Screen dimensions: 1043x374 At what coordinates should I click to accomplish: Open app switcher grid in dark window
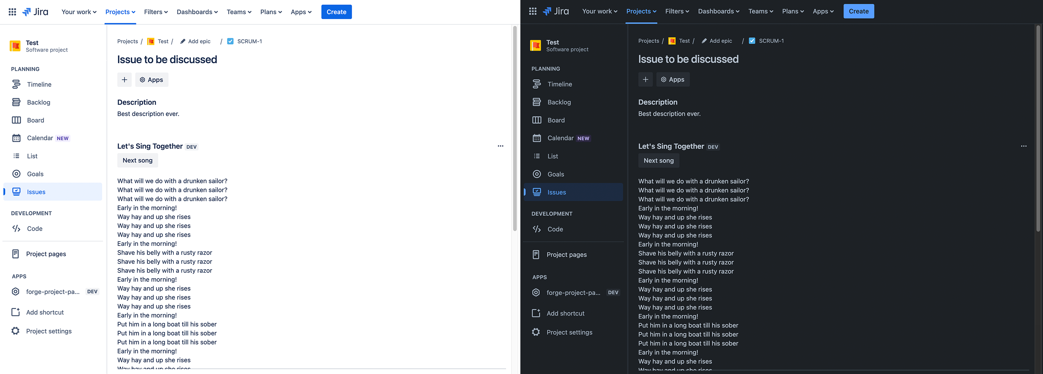pos(533,11)
